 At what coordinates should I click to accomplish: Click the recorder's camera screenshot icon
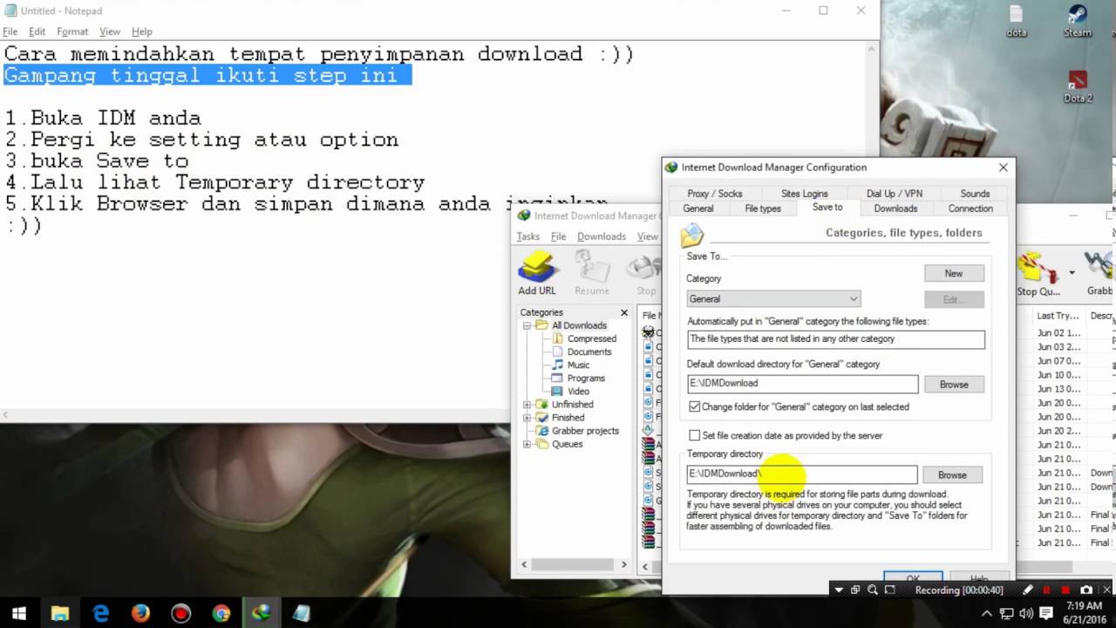1086,590
